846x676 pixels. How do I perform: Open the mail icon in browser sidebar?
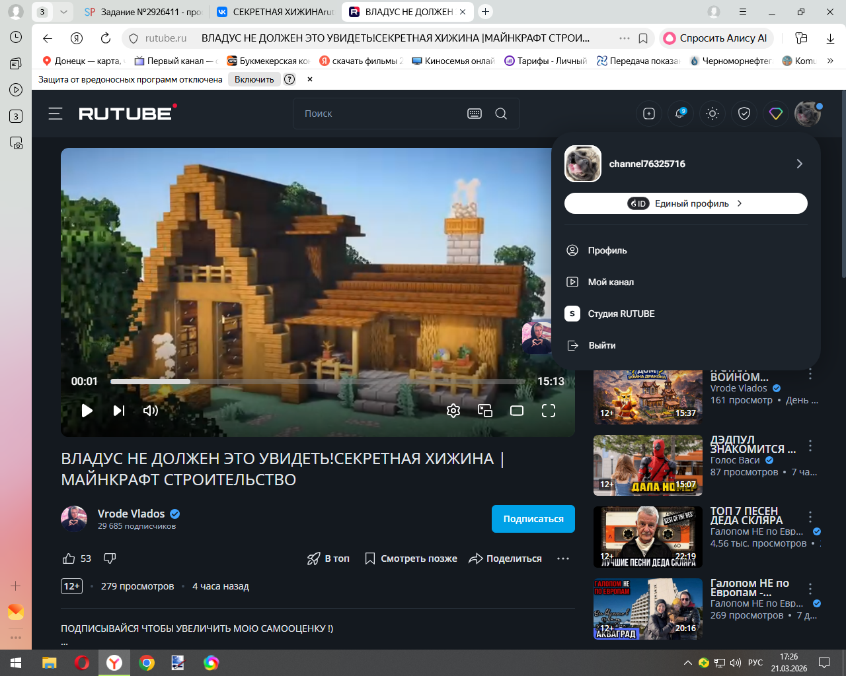pos(16,612)
